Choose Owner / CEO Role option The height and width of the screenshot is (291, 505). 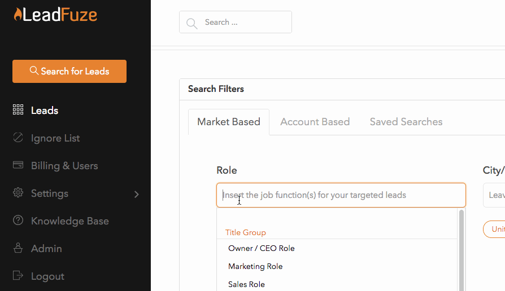pos(262,248)
